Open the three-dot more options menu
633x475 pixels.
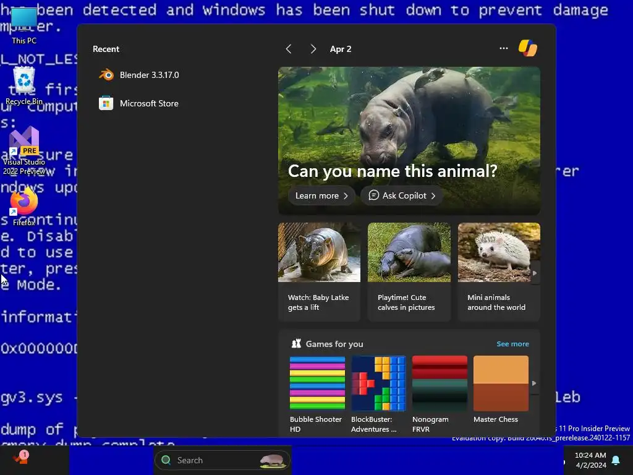[x=503, y=48]
